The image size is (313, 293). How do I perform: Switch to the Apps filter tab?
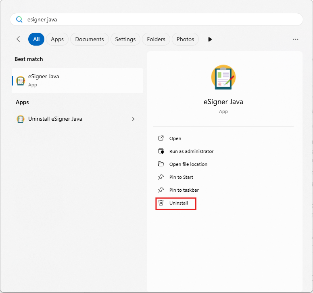click(57, 39)
